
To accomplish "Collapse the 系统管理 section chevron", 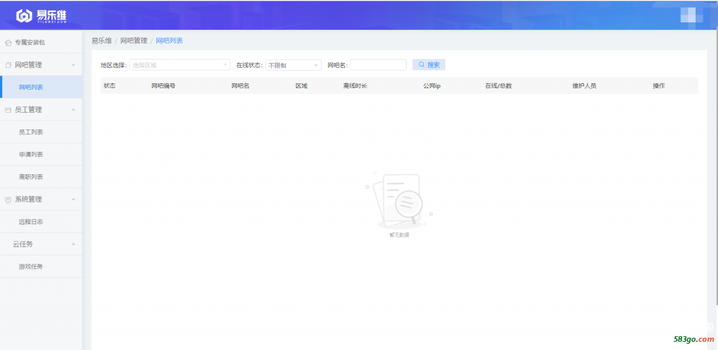I will 74,199.
